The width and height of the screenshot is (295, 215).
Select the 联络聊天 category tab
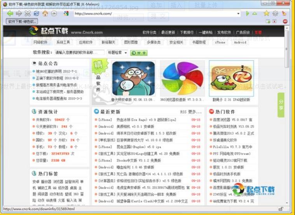[x=108, y=42]
